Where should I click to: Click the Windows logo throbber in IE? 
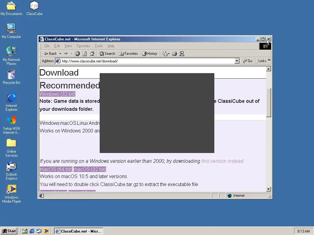click(265, 46)
